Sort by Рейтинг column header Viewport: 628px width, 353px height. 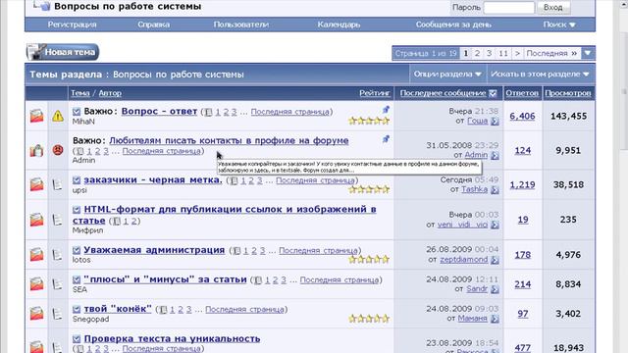[374, 93]
